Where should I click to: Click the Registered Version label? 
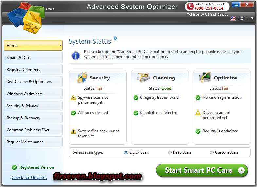[x=37, y=167]
